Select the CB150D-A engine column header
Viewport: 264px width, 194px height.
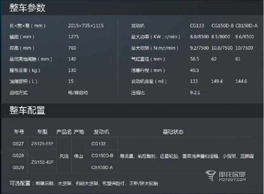(x=246, y=26)
